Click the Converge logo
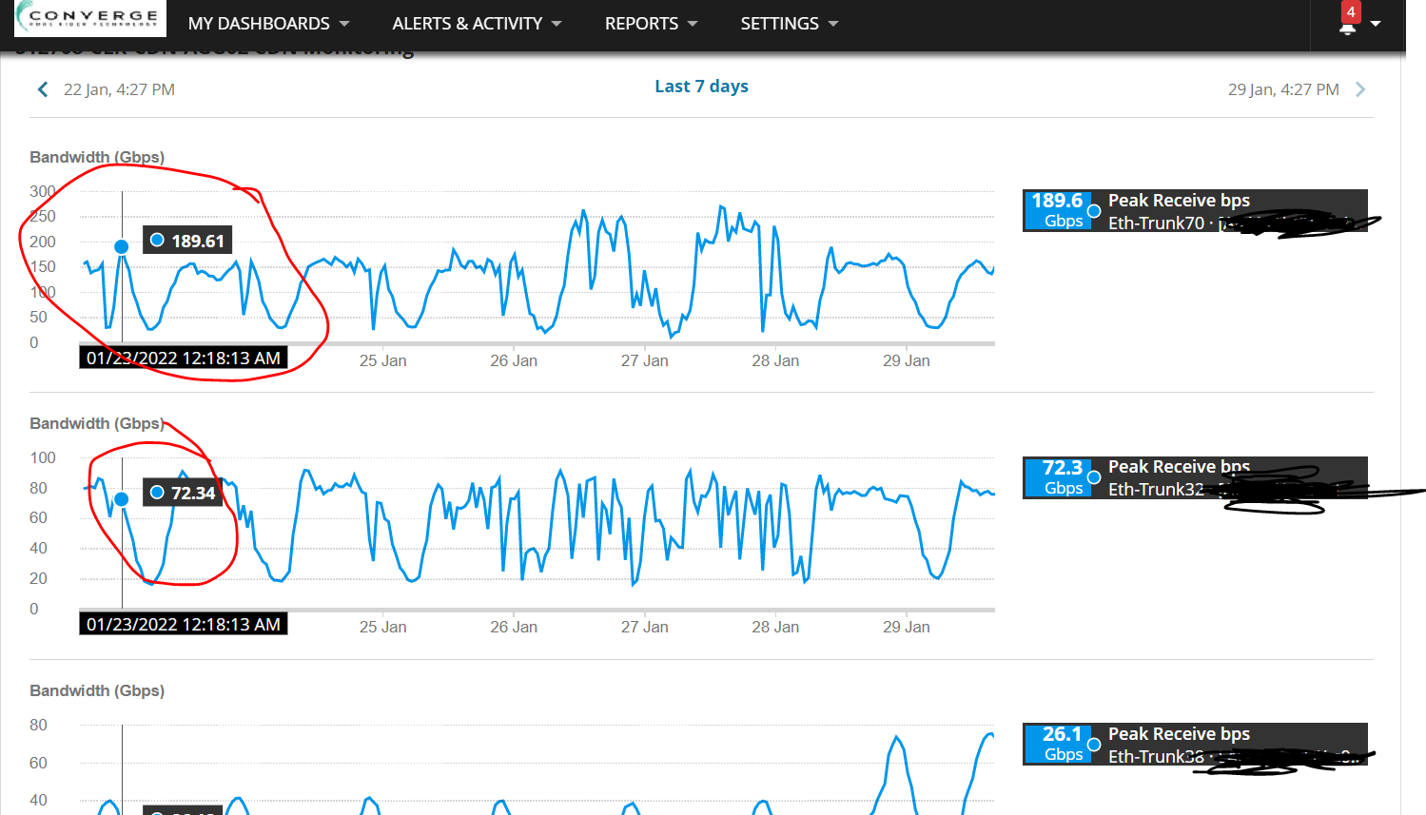 [x=90, y=18]
